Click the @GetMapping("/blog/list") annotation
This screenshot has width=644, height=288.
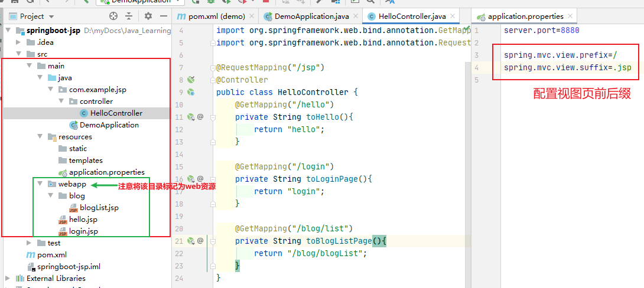(294, 228)
